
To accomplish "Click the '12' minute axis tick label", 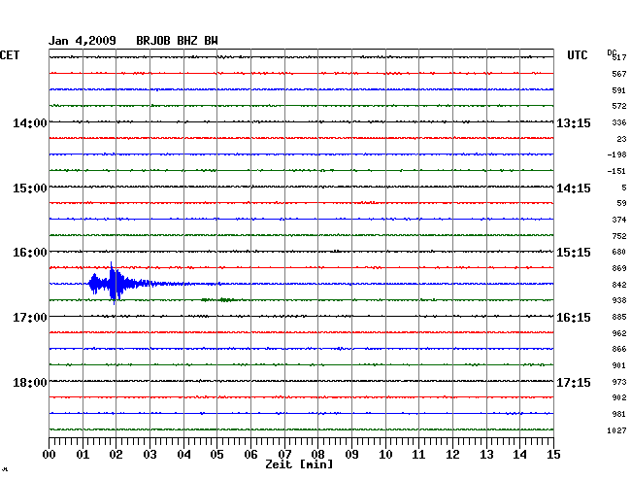I will coord(452,455).
